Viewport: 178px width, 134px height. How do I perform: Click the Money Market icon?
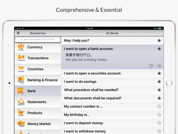21,124
